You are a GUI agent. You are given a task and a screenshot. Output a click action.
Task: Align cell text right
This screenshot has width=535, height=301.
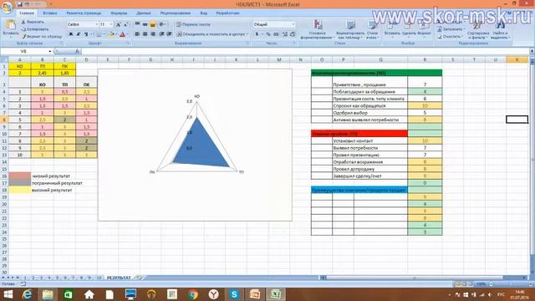pyautogui.click(x=153, y=34)
